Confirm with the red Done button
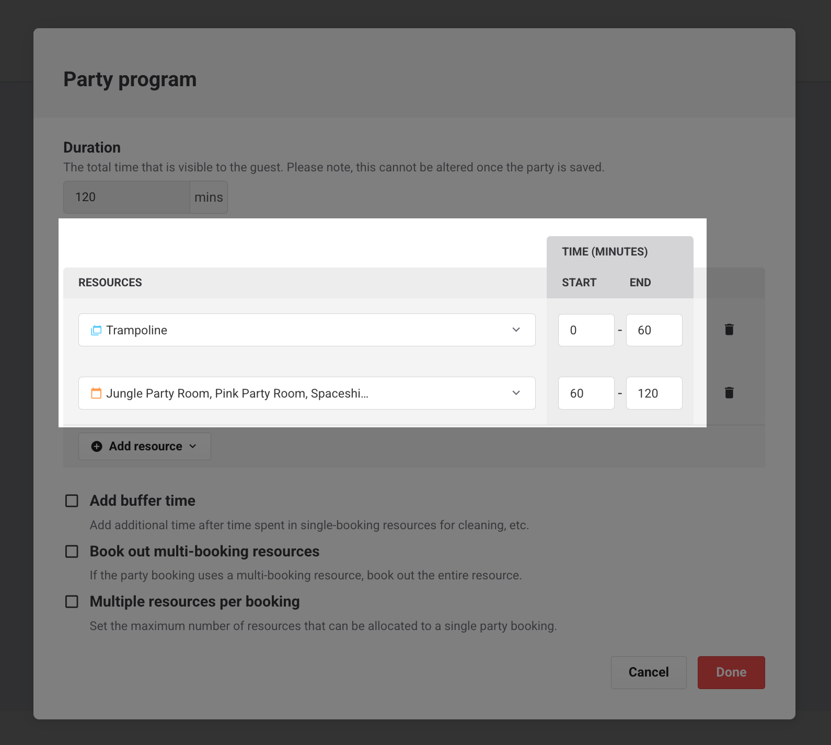This screenshot has height=745, width=831. click(x=731, y=672)
